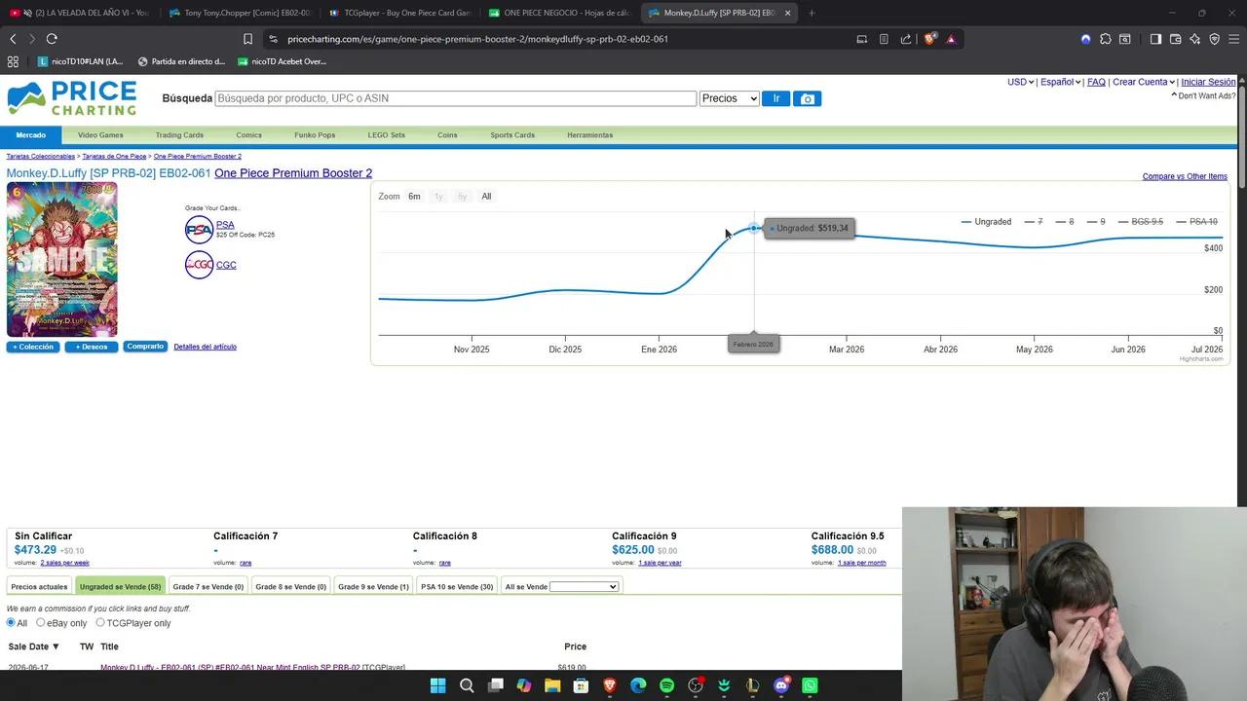Toggle grade 9 series in chart legend
This screenshot has width=1247, height=701.
pyautogui.click(x=1096, y=222)
